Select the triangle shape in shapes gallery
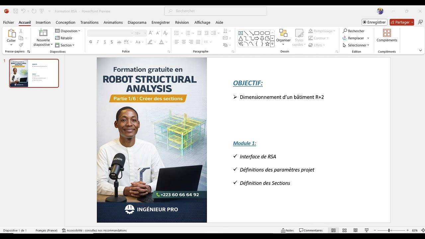Image resolution: width=425 pixels, height=239 pixels. 241,38
